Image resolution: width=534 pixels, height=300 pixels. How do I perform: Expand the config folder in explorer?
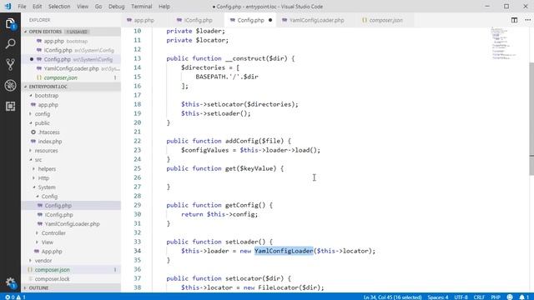(43, 114)
